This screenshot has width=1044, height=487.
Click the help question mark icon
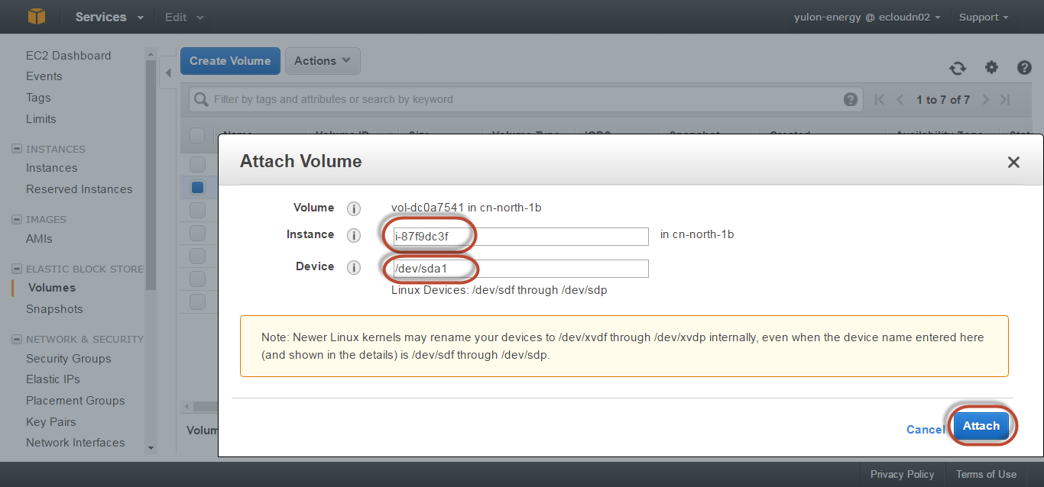(x=1024, y=68)
